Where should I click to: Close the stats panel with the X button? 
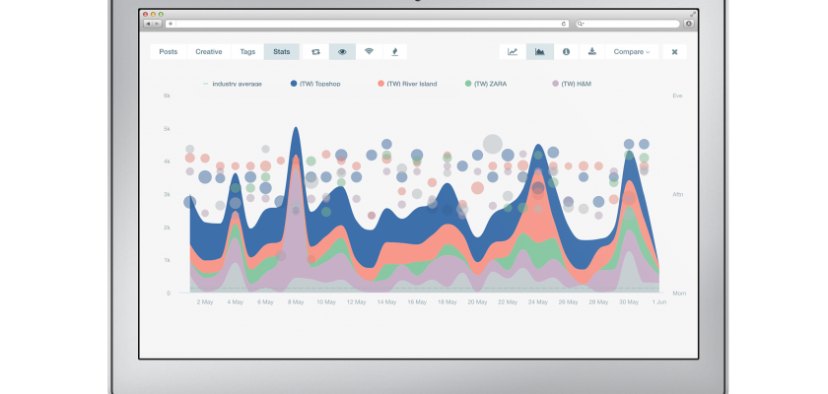pyautogui.click(x=674, y=51)
